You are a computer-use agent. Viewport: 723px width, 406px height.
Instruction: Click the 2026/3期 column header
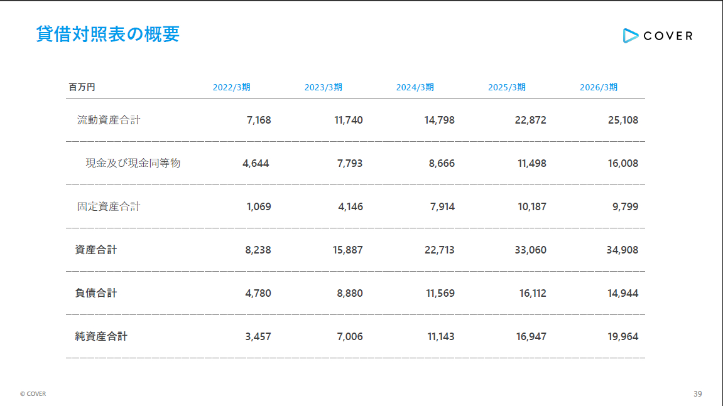pyautogui.click(x=599, y=87)
